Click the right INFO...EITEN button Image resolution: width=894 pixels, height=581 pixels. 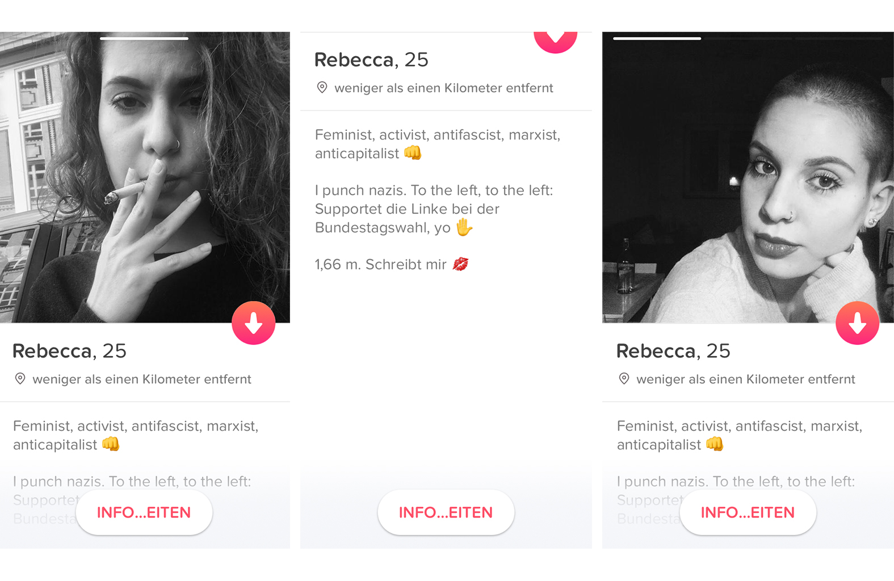click(748, 512)
